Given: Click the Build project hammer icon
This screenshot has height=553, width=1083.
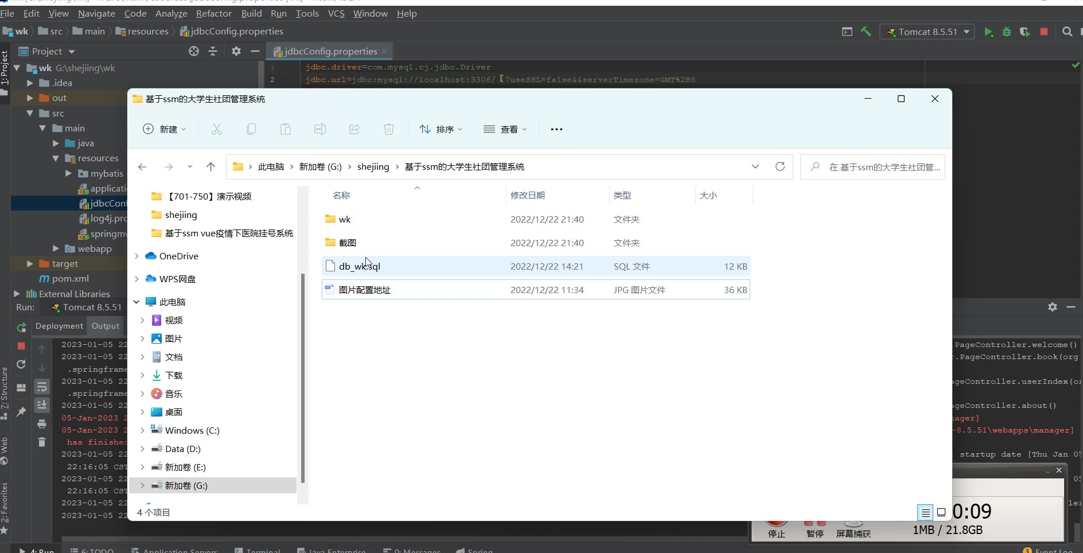Looking at the screenshot, I should tap(866, 32).
